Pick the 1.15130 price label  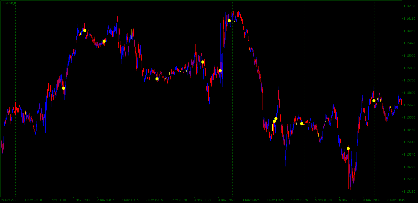point(409,192)
